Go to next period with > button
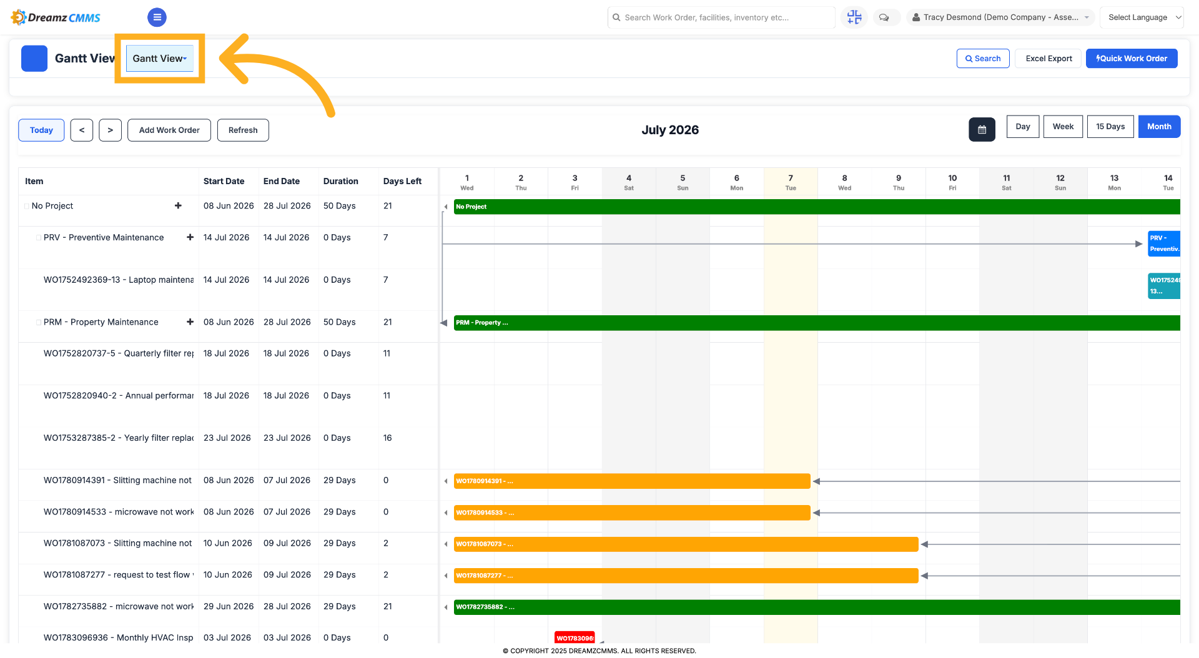 click(x=111, y=130)
